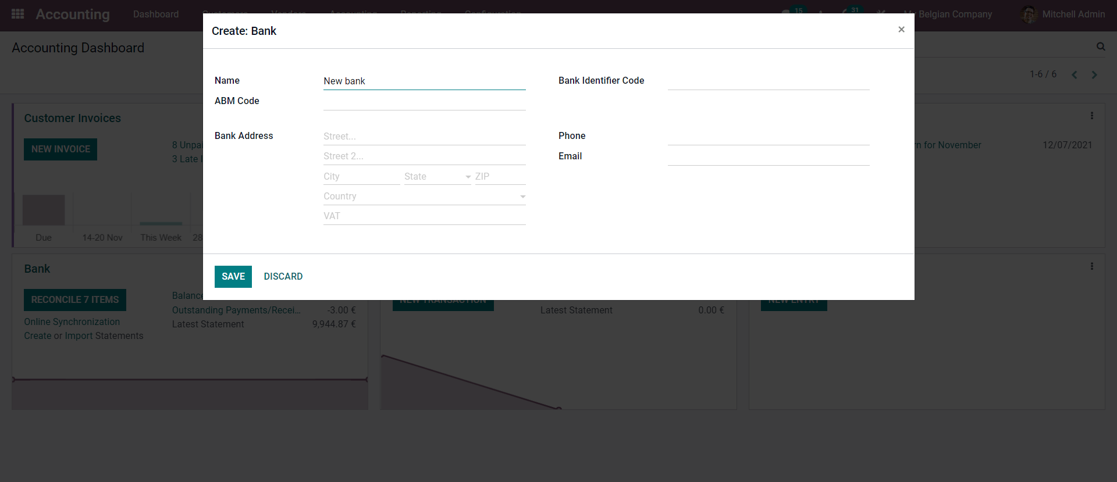Image resolution: width=1117 pixels, height=482 pixels.
Task: Focus the Street 2 address field
Action: click(x=424, y=156)
